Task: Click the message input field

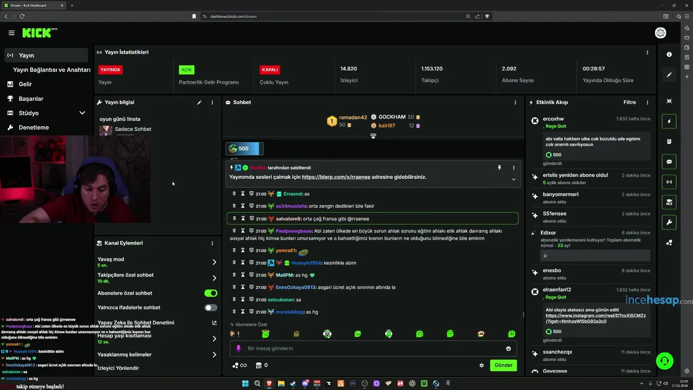Action: point(373,348)
